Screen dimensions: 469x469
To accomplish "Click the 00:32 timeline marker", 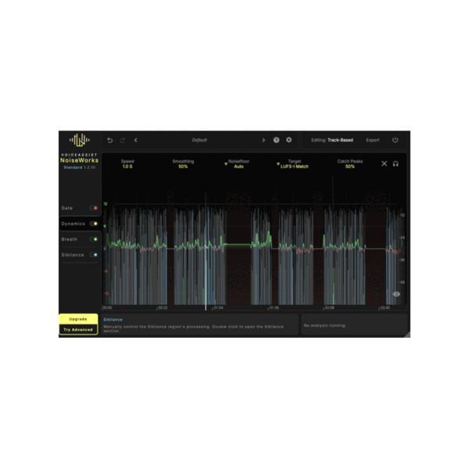I will [163, 307].
